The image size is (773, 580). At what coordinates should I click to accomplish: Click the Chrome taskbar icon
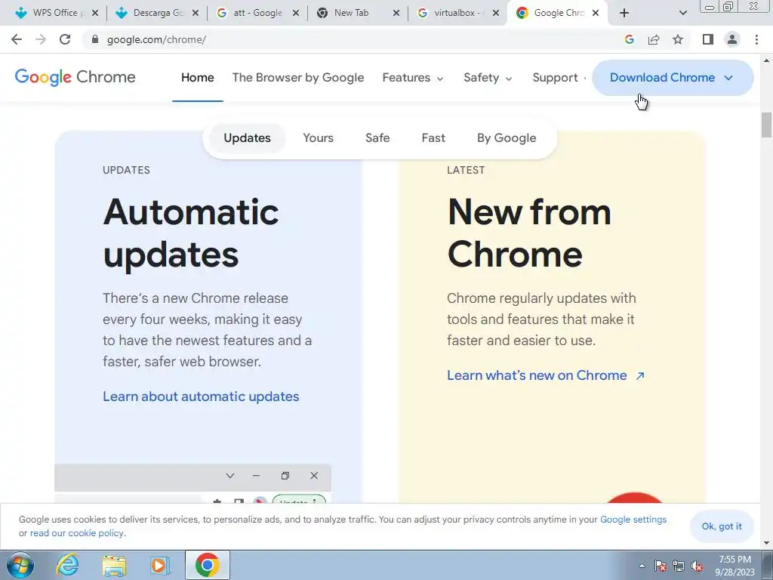point(207,565)
